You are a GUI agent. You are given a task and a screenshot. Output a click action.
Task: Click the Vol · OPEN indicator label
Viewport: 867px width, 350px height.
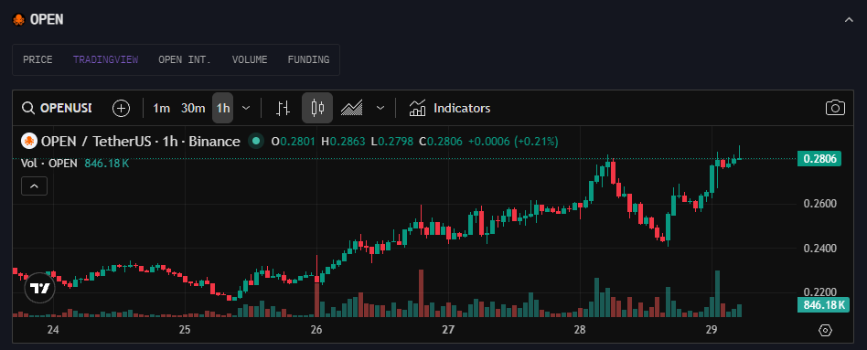pos(48,163)
